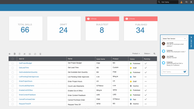Screen dimensions: 194x109
Task: Sort by the Name column header
Action: coord(70,59)
